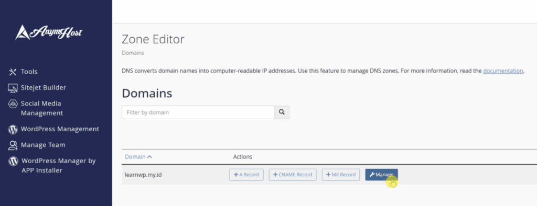Click the Domains breadcrumb under Zone Editor
The width and height of the screenshot is (537, 206).
coord(133,53)
